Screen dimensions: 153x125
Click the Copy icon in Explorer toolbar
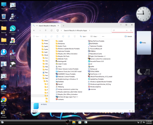tap(51, 36)
